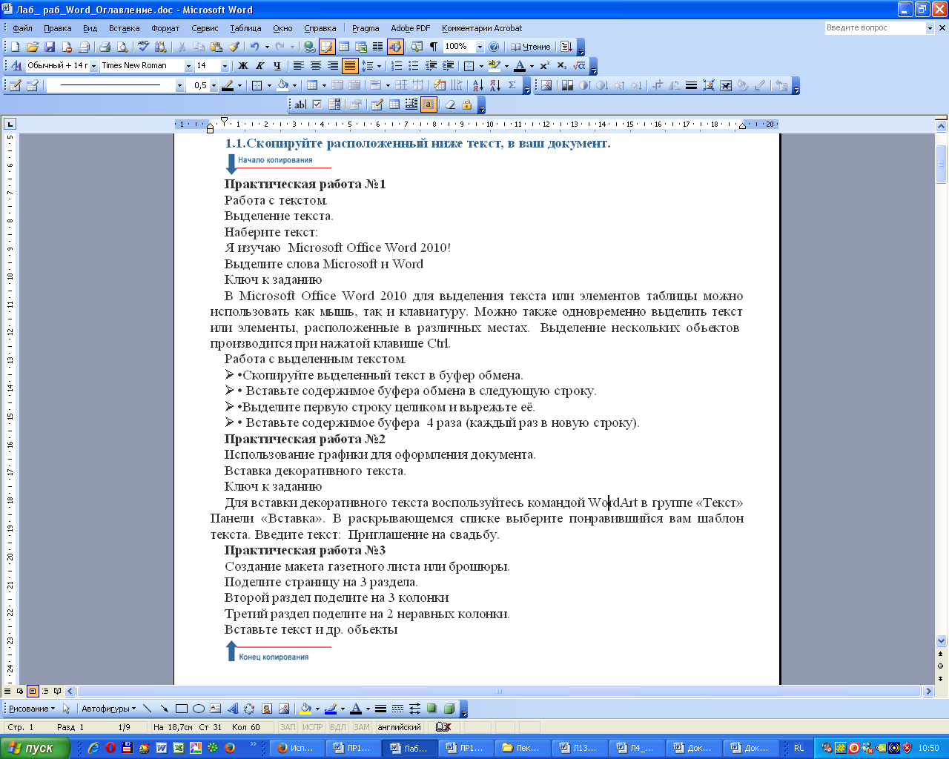
Task: Insert a table from Standard toolbar
Action: point(344,47)
